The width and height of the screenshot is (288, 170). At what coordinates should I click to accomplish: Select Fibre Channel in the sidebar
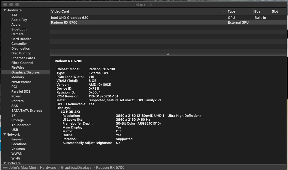coord(22,63)
